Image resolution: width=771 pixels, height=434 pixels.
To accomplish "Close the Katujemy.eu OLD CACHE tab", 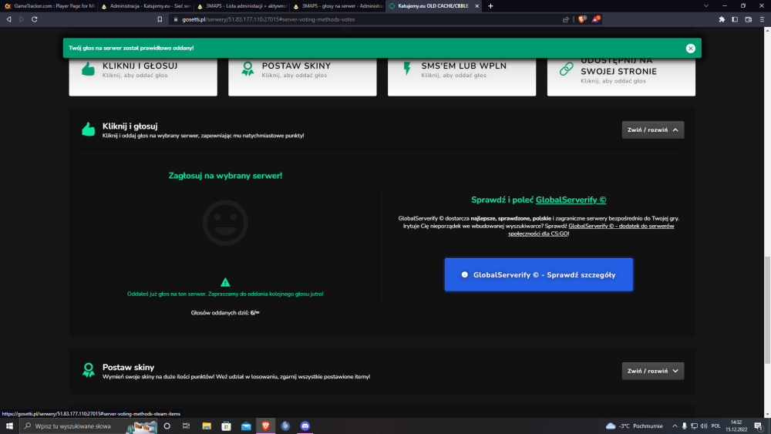I will (477, 6).
